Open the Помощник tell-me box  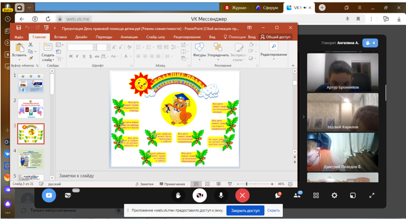coord(235,37)
